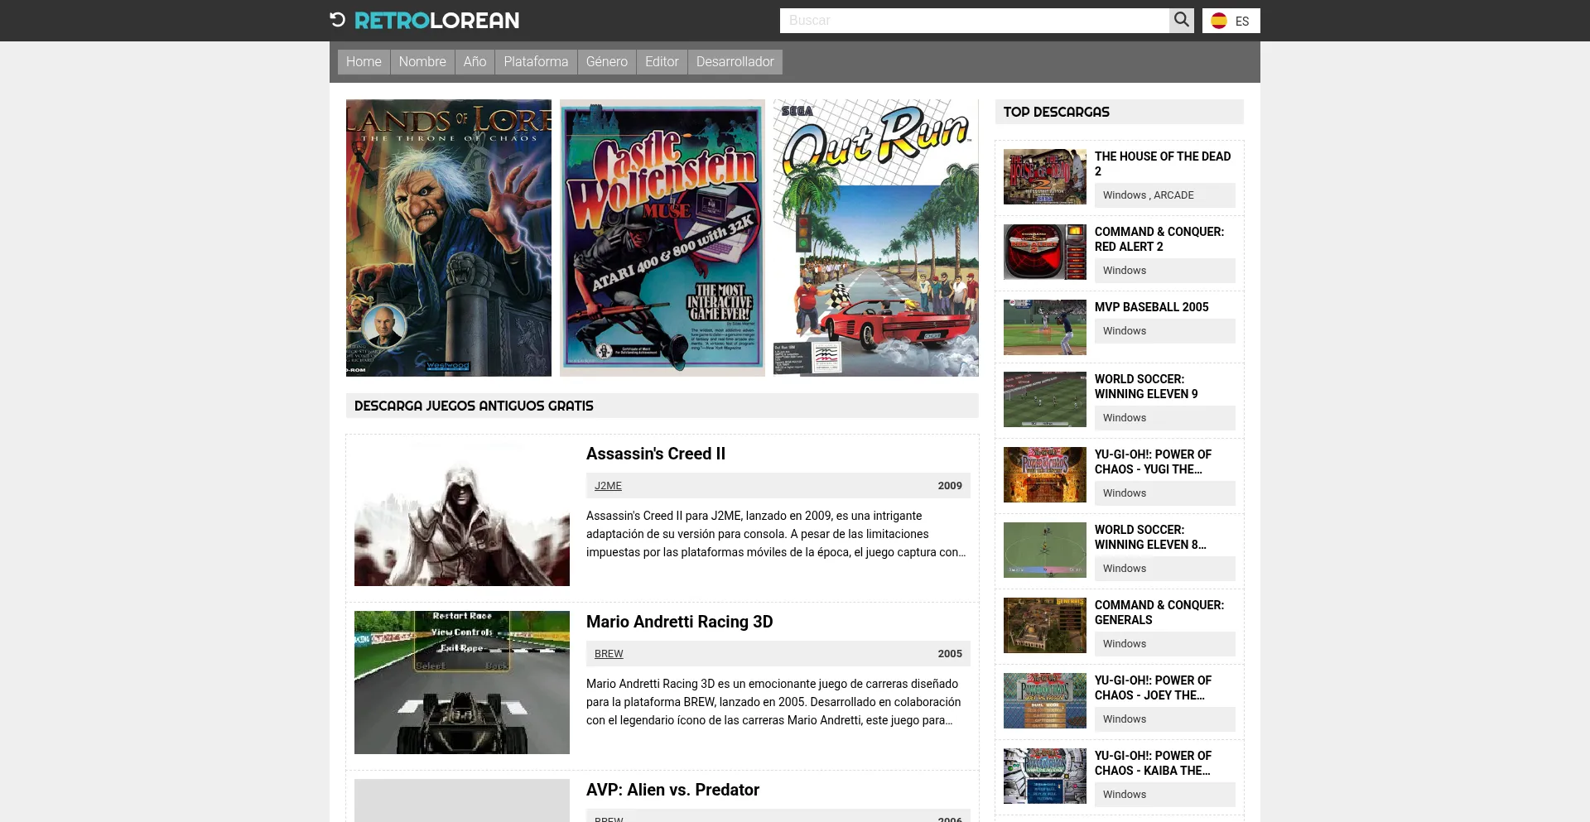Open Yu-Gi-Oh! Power of Chaos Joey link
Image resolution: width=1590 pixels, height=822 pixels.
coord(1153,688)
